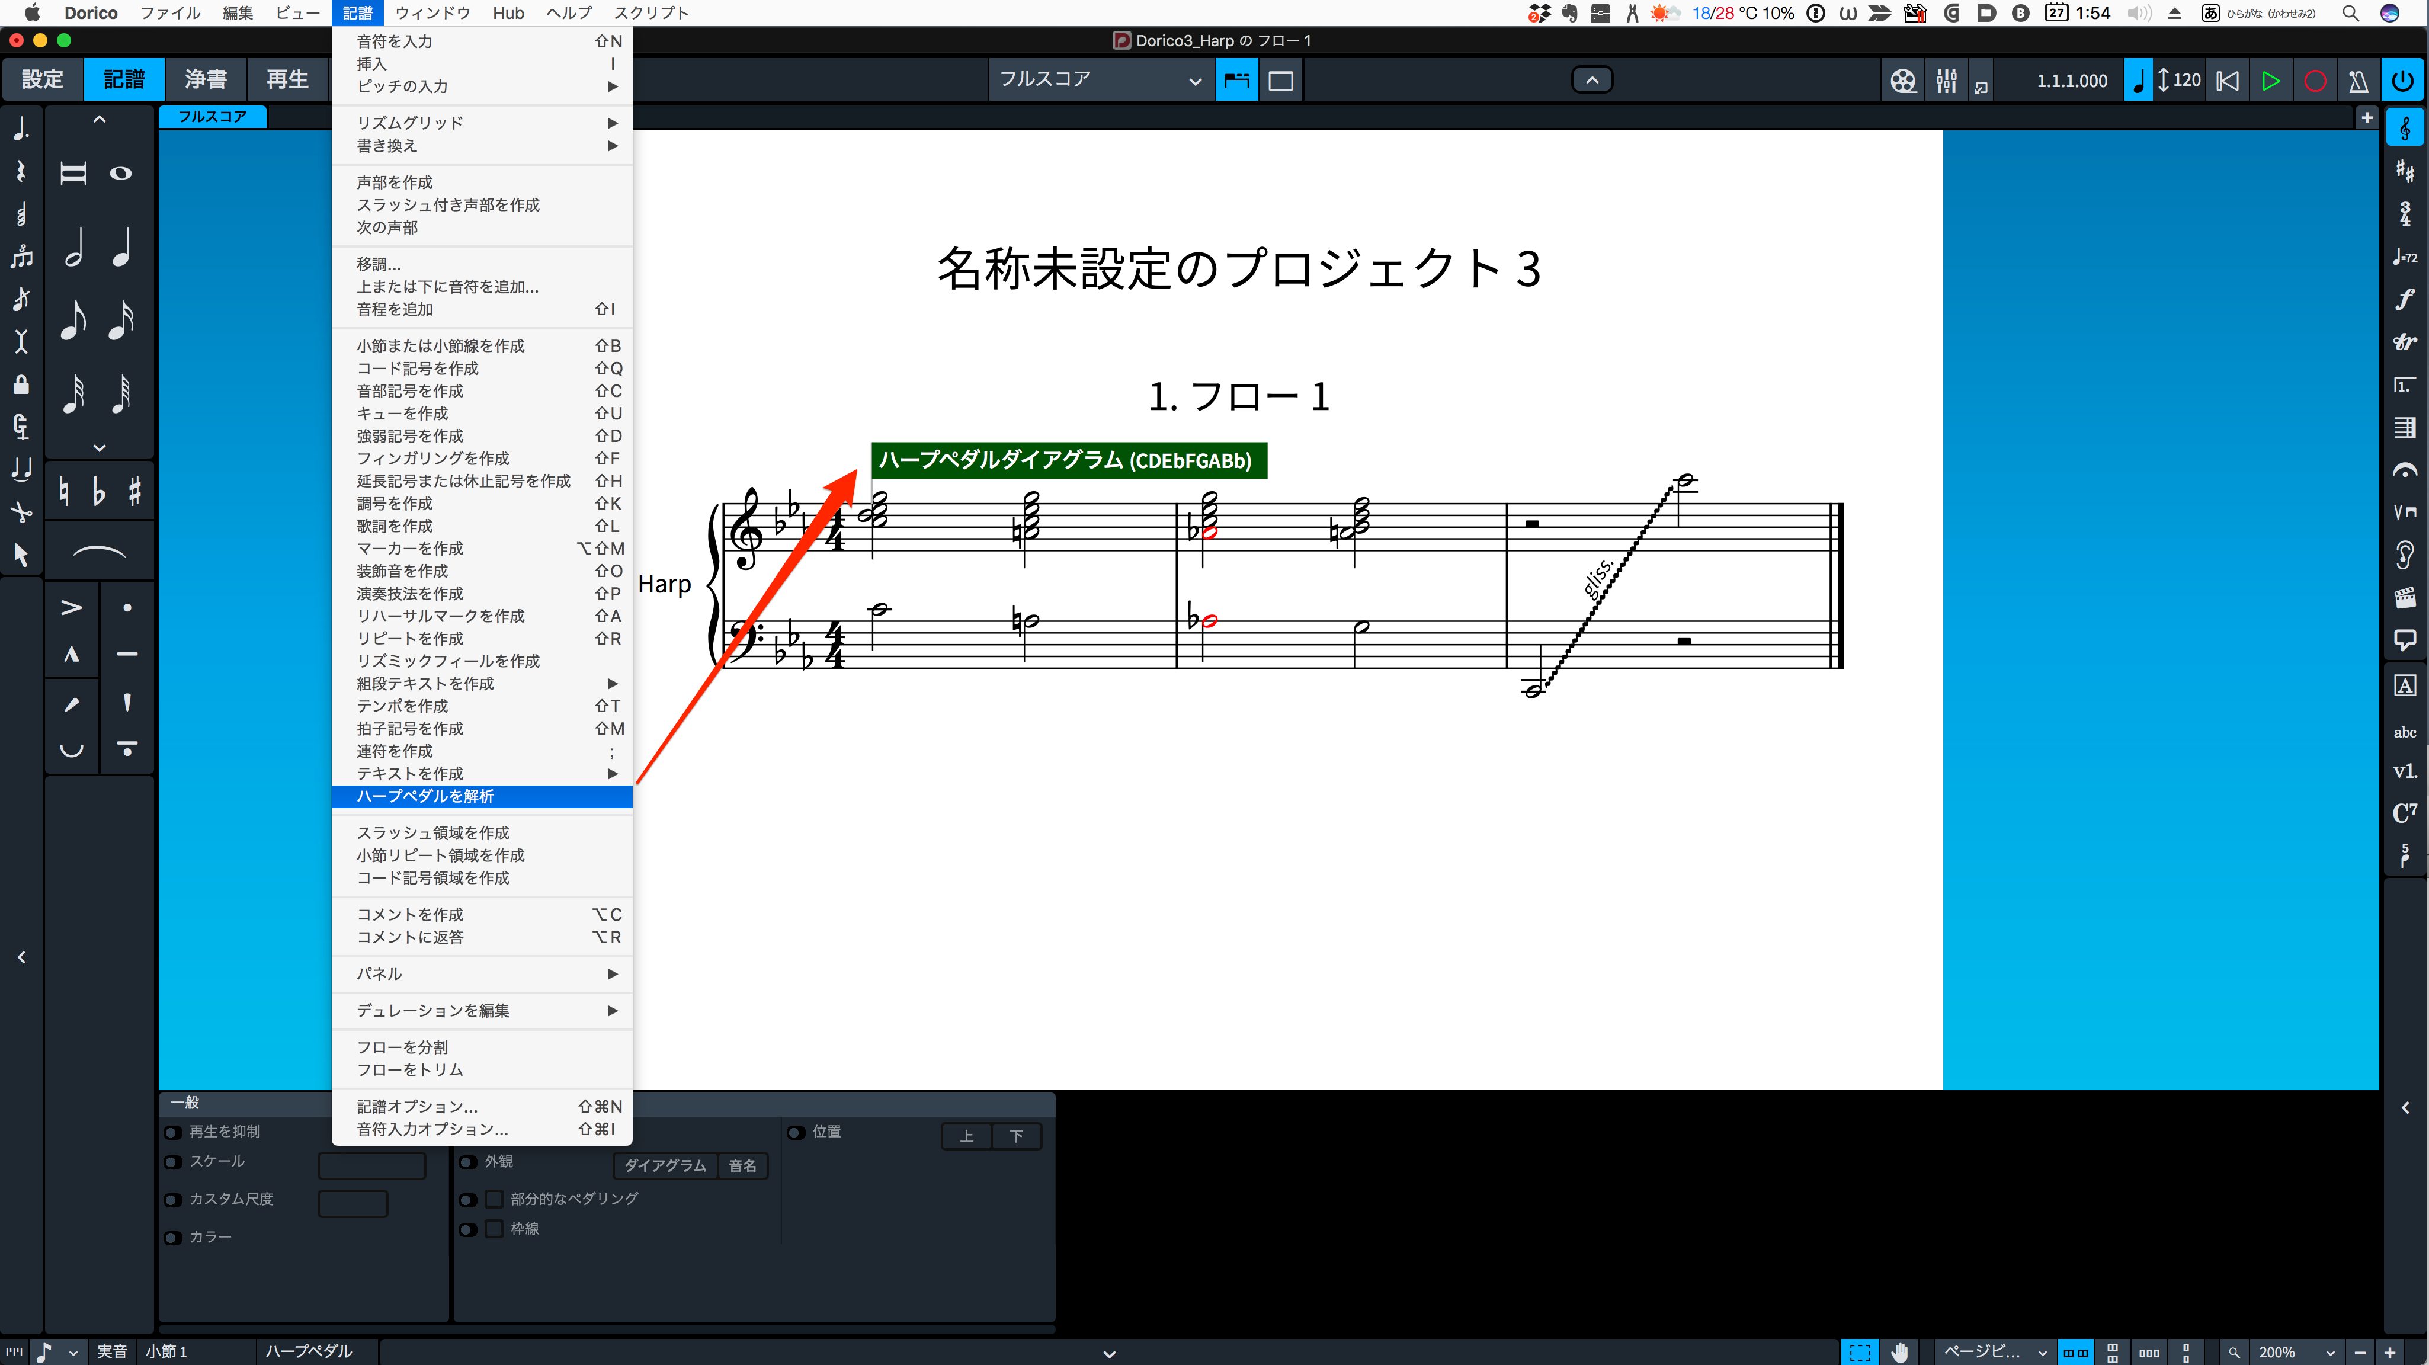Screen dimensions: 2429x1365
Task: Toggle the 再生を抑制 property switch
Action: coord(172,1132)
